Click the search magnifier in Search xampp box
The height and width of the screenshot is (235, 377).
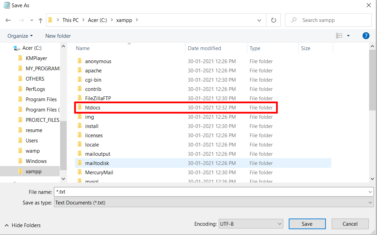[294, 20]
